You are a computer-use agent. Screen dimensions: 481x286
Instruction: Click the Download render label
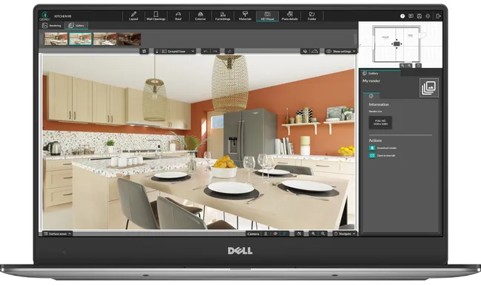pos(386,148)
